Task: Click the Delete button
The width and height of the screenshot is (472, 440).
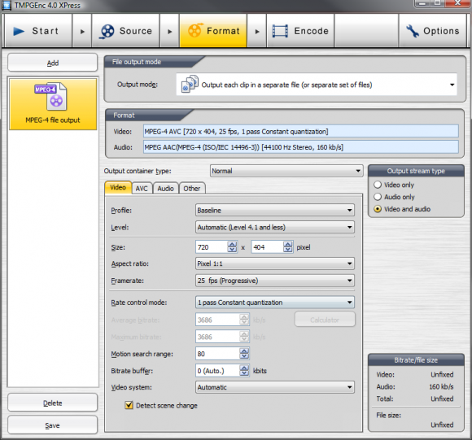Action: coord(53,403)
